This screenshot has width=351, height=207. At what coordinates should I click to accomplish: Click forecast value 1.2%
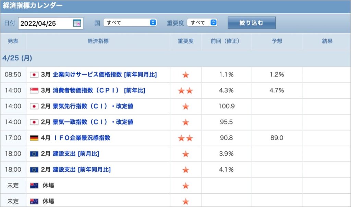point(277,74)
